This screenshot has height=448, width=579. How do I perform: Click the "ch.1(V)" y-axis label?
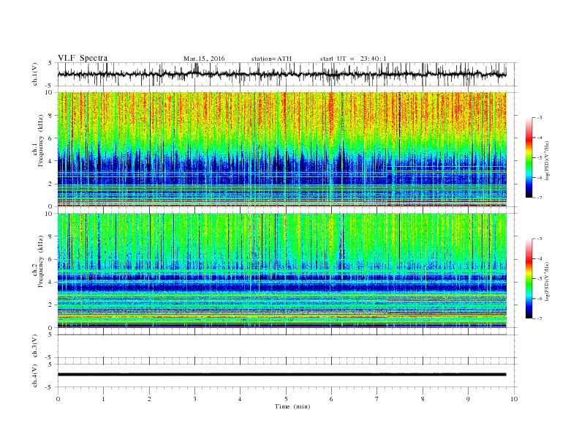point(35,74)
